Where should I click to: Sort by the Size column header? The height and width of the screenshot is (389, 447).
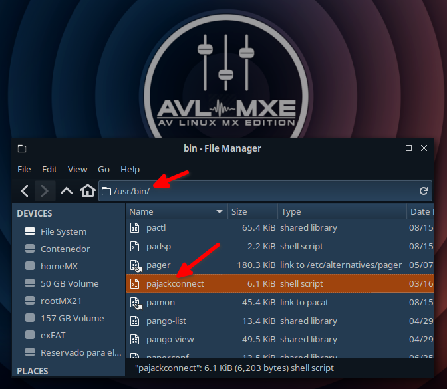point(253,211)
